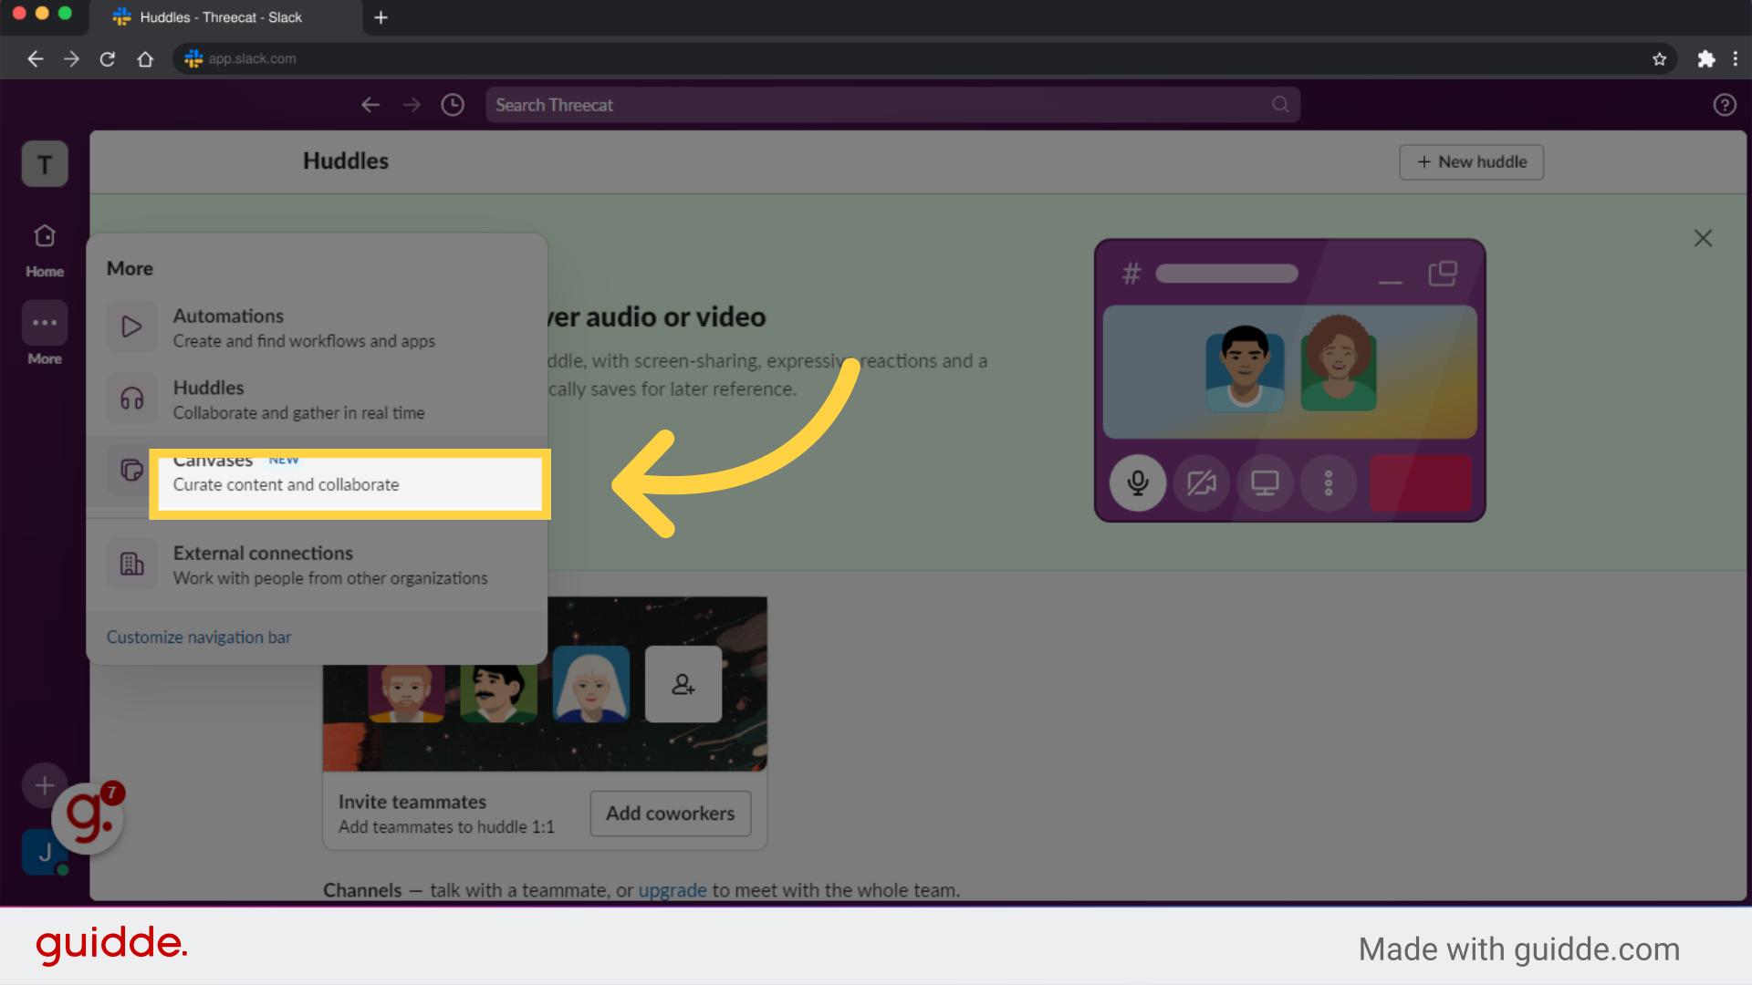Viewport: 1752px width, 985px height.
Task: Click the New huddle button
Action: pyautogui.click(x=1470, y=161)
